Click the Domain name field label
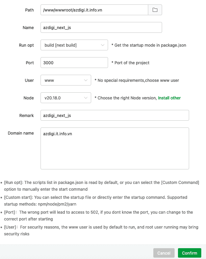Screen dimensions: 206x259 21,133
